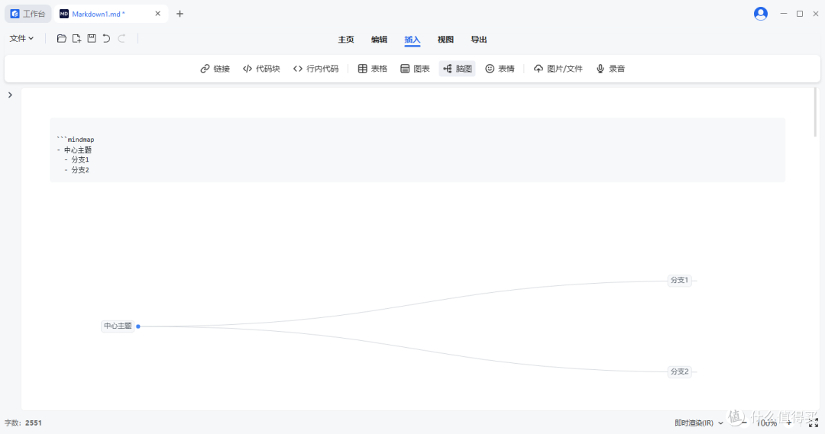Image resolution: width=825 pixels, height=434 pixels.
Task: Open the 文件 dropdown menu
Action: [x=21, y=38]
